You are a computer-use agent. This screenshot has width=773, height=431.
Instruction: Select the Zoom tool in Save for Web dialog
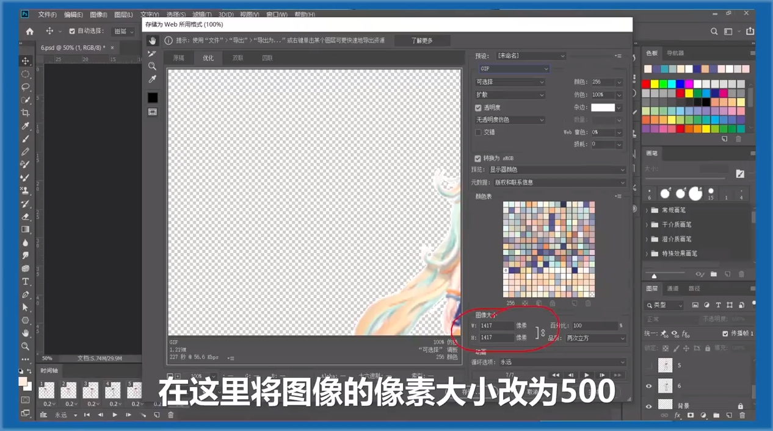click(152, 66)
